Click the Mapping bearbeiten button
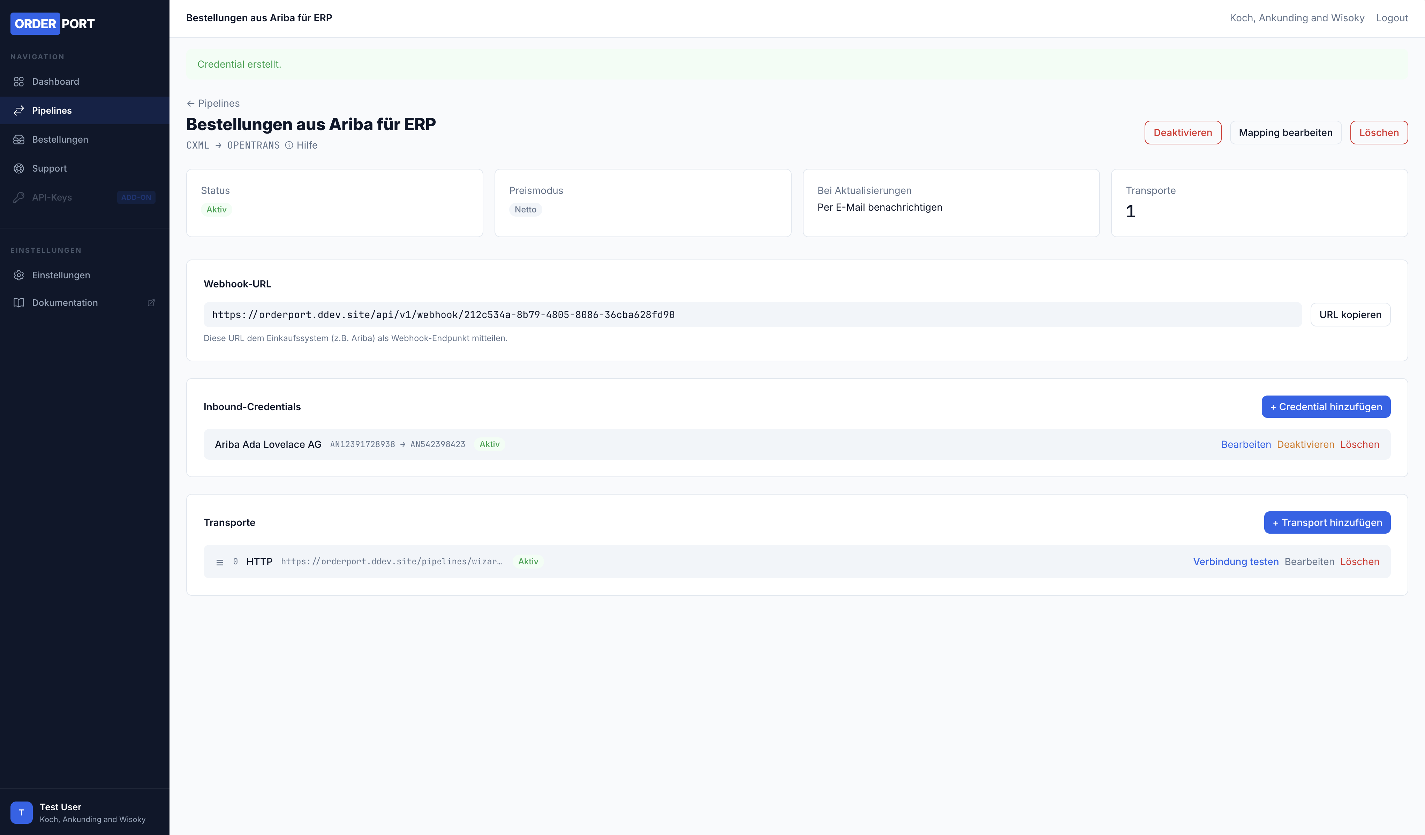 point(1285,133)
